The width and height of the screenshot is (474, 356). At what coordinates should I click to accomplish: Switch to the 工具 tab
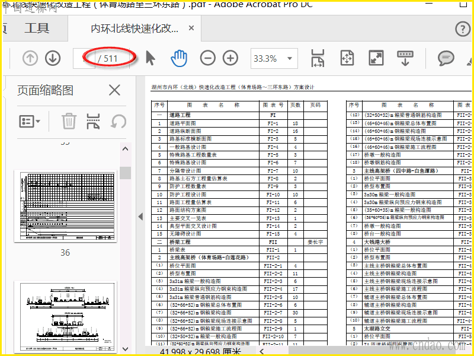click(37, 28)
